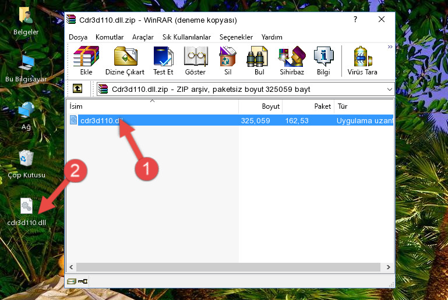Image resolution: width=448 pixels, height=300 pixels.
Task: Select the Ağ network desktop icon
Action: pos(26,116)
